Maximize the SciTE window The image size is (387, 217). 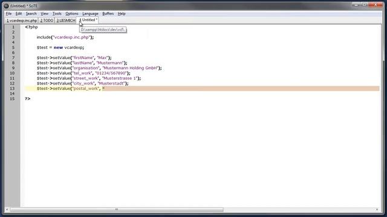tap(364, 5)
